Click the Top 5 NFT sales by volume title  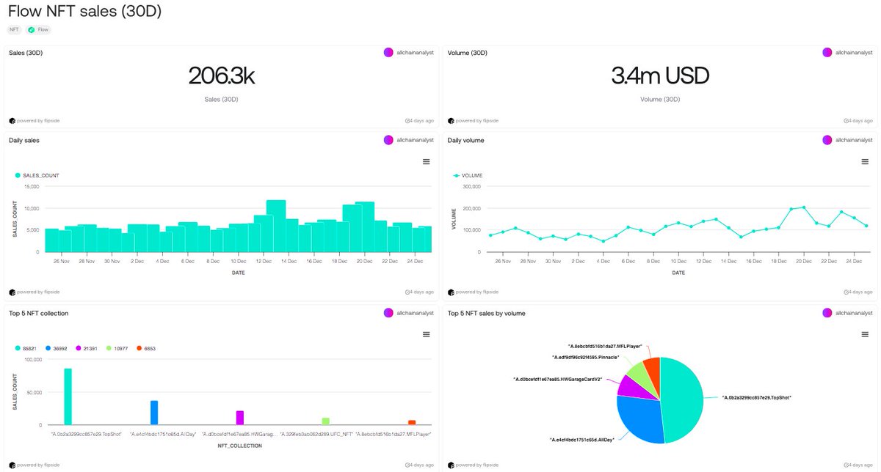(x=486, y=313)
